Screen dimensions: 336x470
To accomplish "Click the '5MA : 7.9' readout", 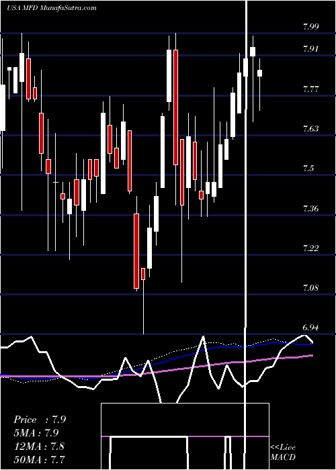I will [36, 433].
